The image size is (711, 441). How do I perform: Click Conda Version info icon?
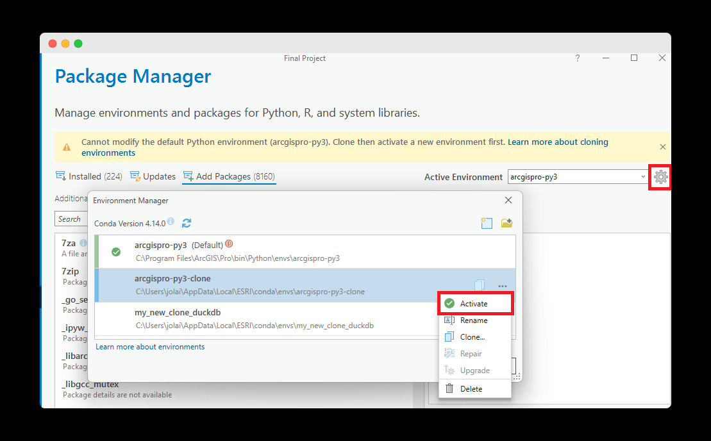pyautogui.click(x=171, y=222)
